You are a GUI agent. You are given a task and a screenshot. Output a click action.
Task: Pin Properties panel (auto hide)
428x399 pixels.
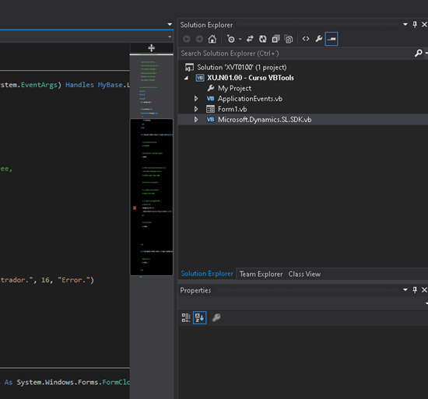click(x=415, y=289)
